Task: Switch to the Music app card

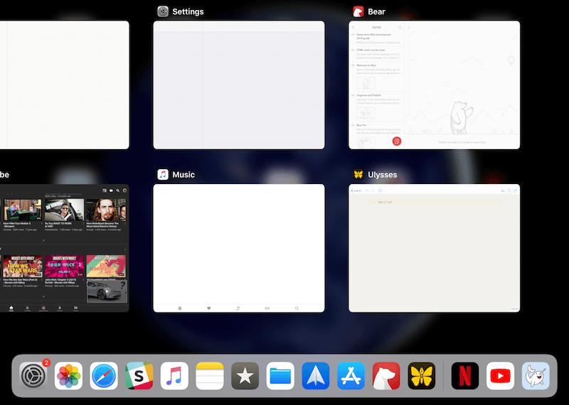Action: [239, 248]
